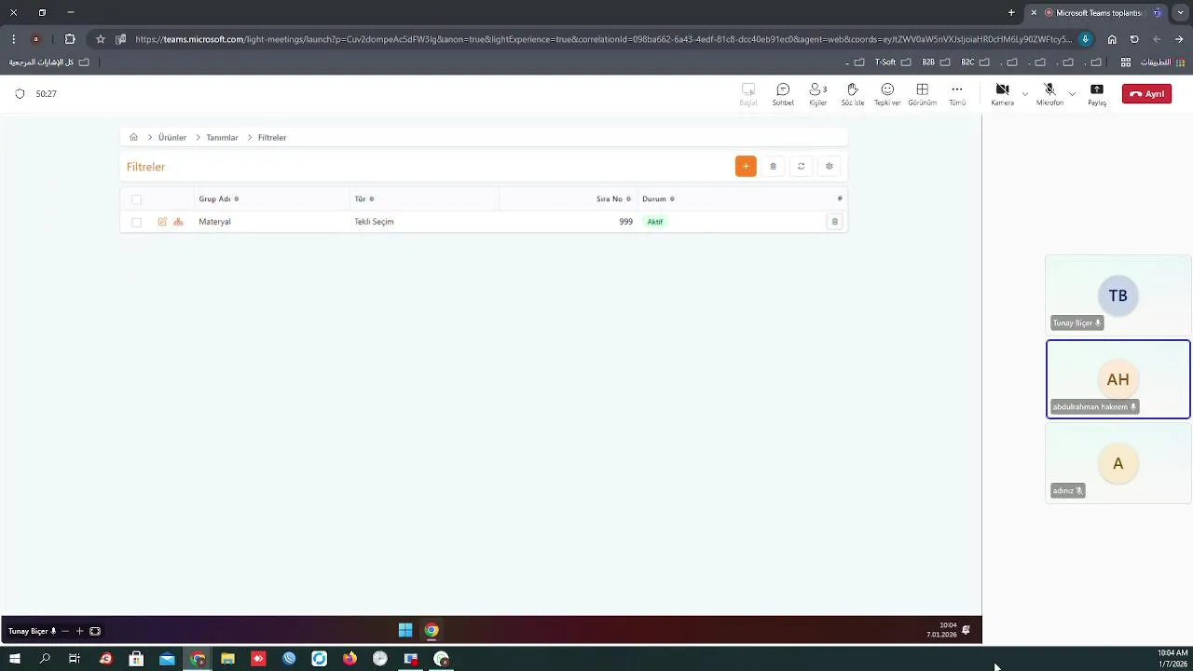Click the Materyal group name cell
This screenshot has width=1193, height=671.
(x=214, y=222)
